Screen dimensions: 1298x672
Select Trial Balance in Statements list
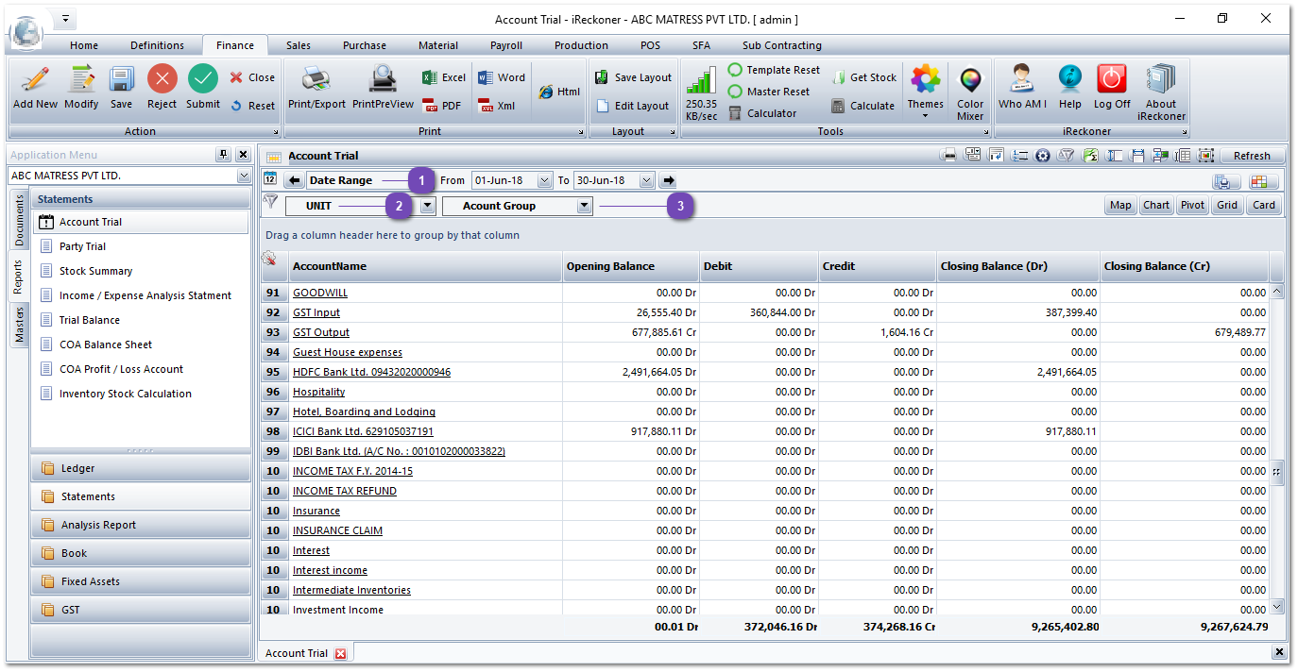click(x=90, y=320)
